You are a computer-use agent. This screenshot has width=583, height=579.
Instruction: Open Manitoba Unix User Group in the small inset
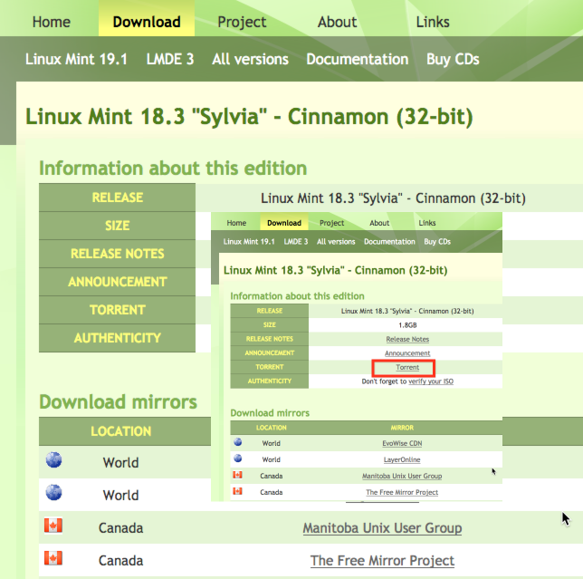pos(402,476)
